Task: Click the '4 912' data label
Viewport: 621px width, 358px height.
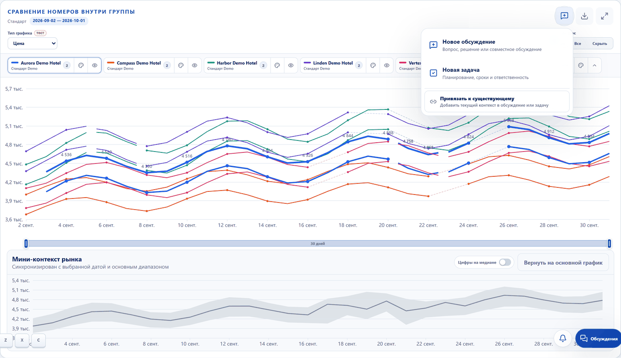Action: pyautogui.click(x=549, y=132)
